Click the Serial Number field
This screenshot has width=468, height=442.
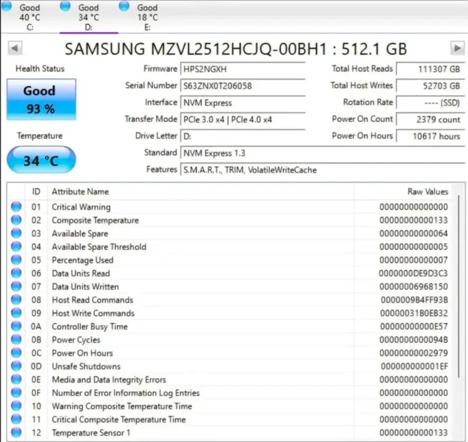pos(243,86)
